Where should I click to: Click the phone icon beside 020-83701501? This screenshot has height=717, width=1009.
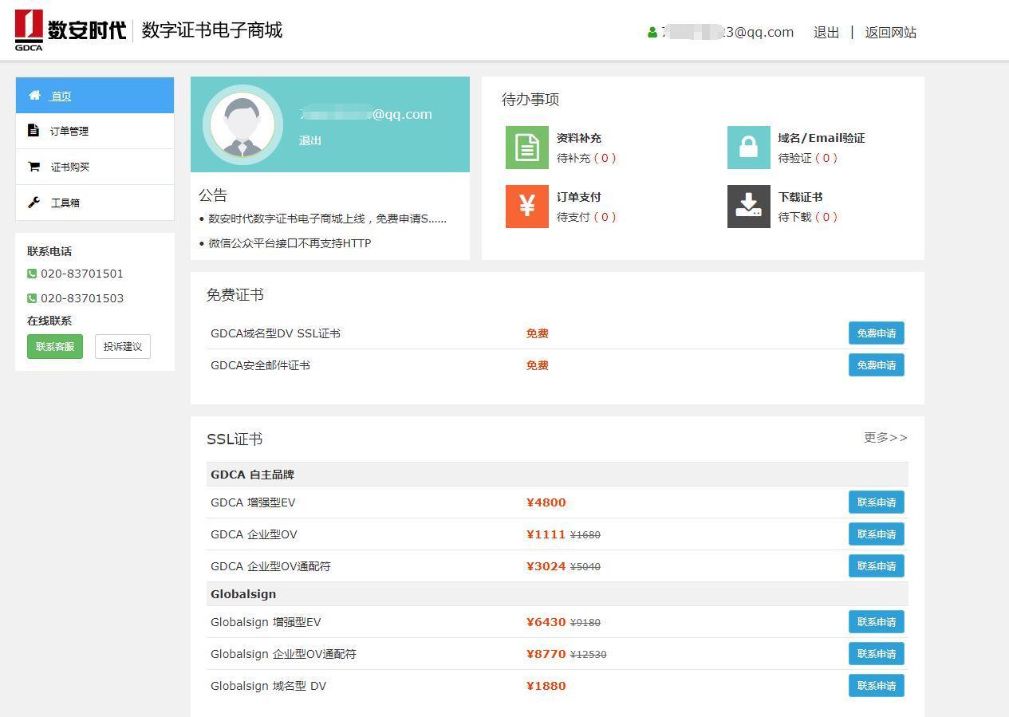[x=31, y=274]
